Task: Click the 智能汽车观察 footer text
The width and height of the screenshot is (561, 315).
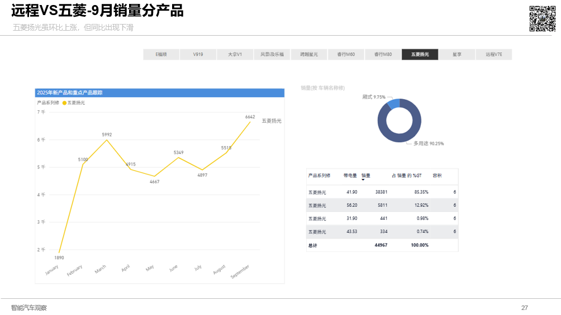Action: 28,308
